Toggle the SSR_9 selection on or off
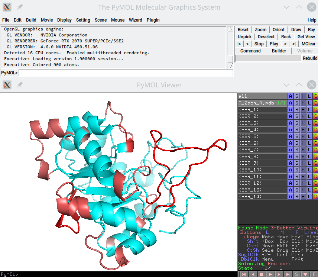This screenshot has height=277, width=318. click(x=262, y=163)
